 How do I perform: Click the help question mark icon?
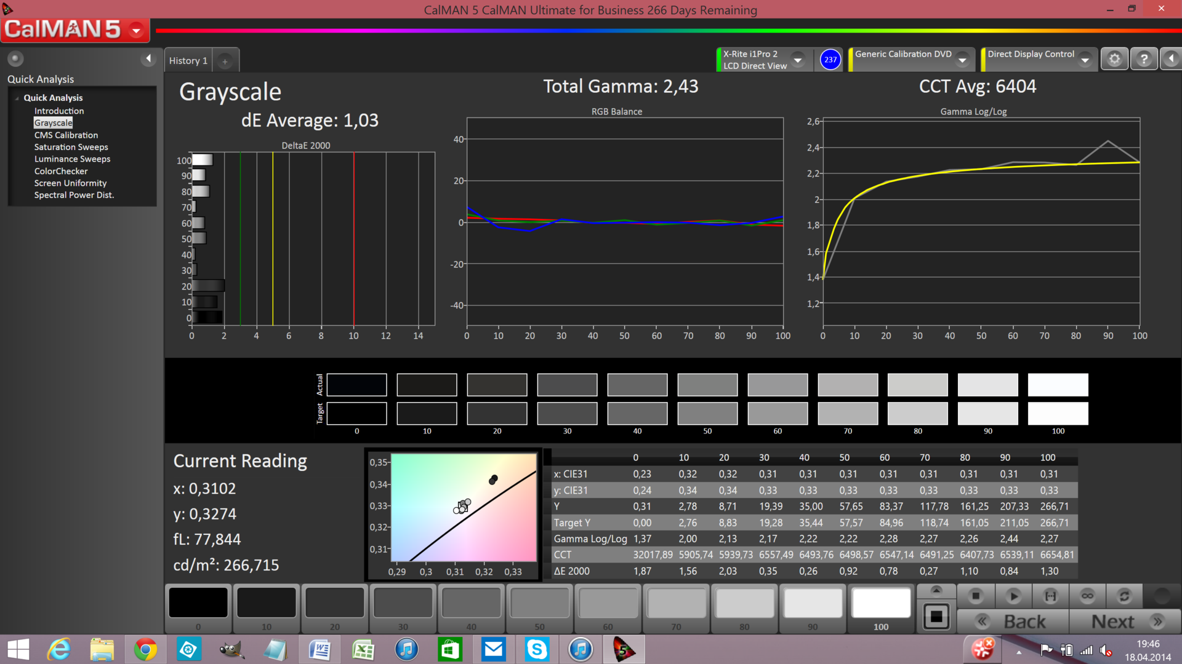1144,59
